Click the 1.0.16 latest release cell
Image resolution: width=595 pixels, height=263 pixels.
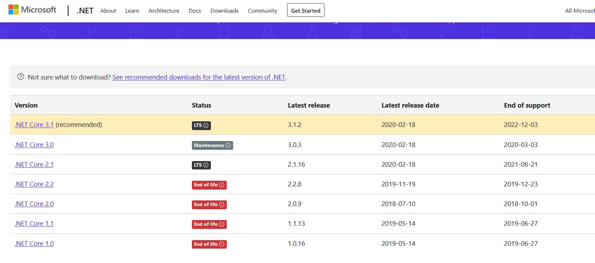pyautogui.click(x=296, y=243)
